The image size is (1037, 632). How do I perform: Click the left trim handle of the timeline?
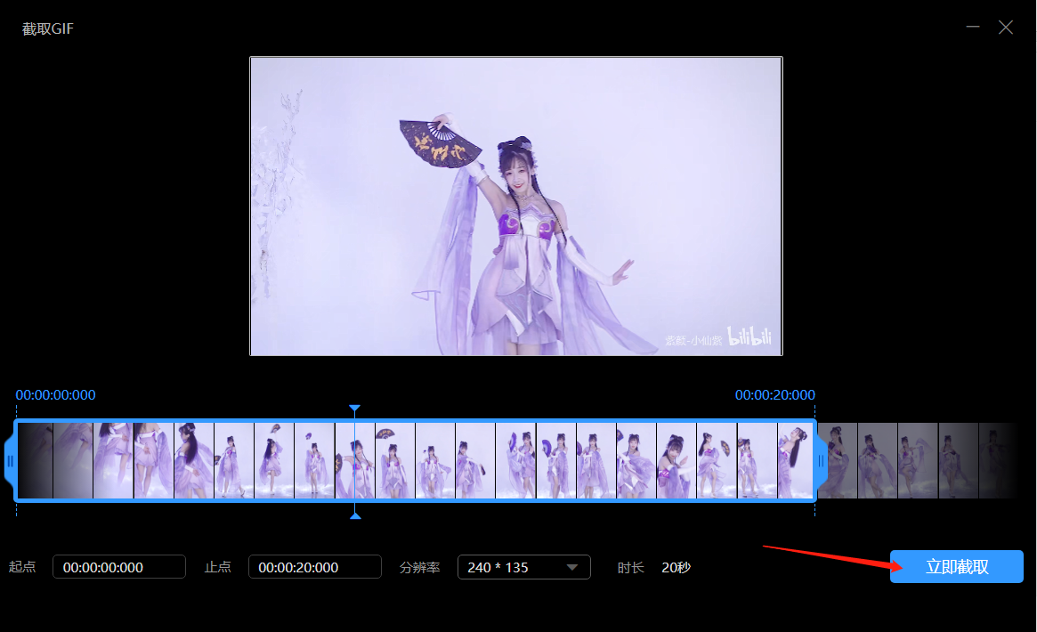click(x=10, y=461)
